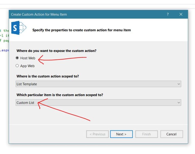
Task: Click the 'Specify the properties' header text
Action: (82, 30)
